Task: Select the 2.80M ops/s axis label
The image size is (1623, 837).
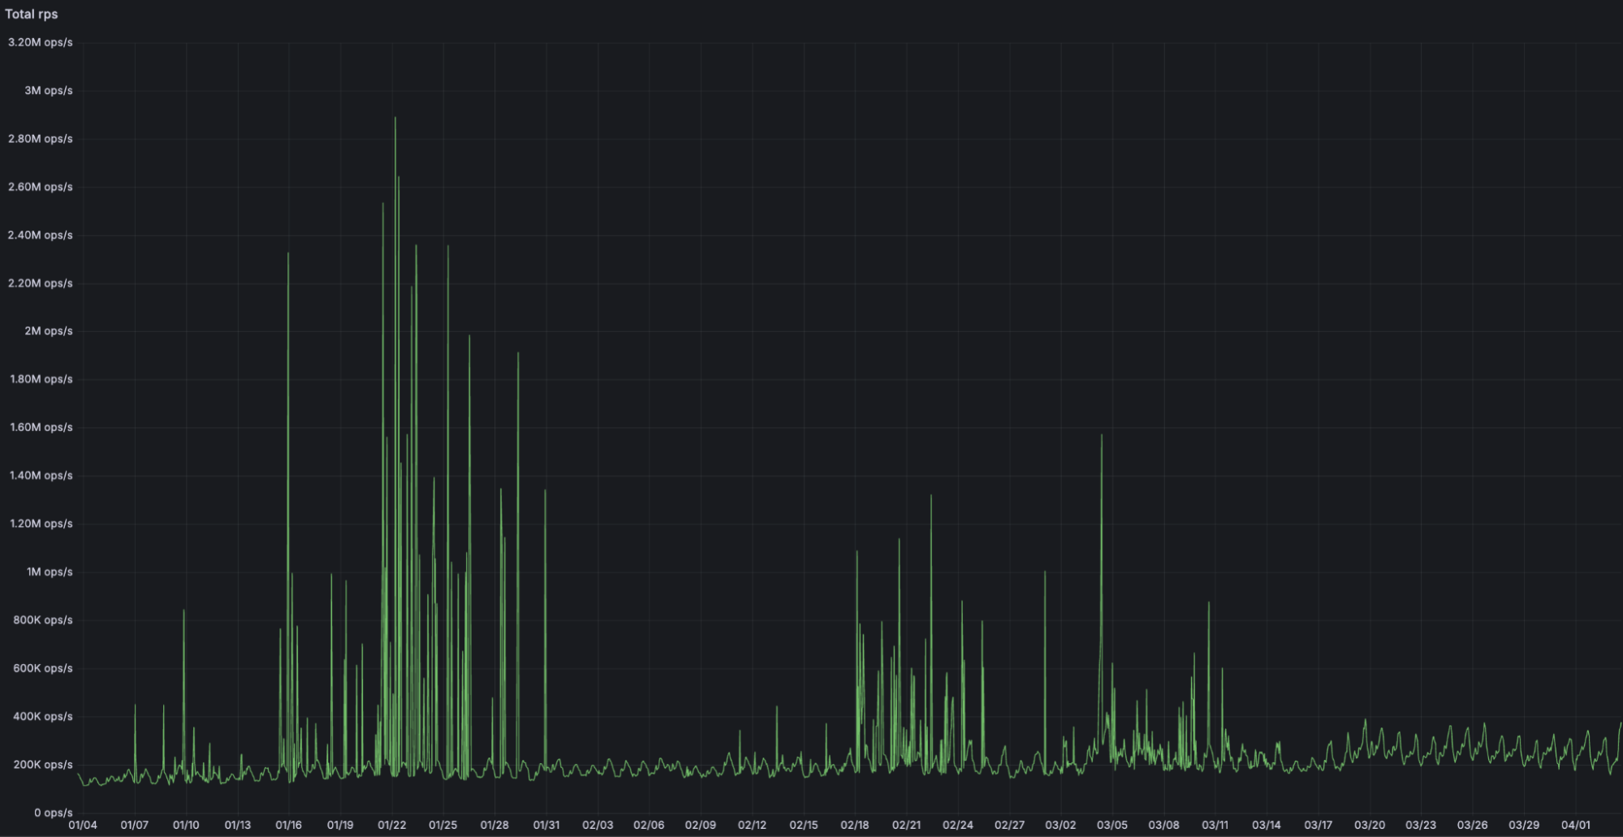Action: (x=41, y=139)
